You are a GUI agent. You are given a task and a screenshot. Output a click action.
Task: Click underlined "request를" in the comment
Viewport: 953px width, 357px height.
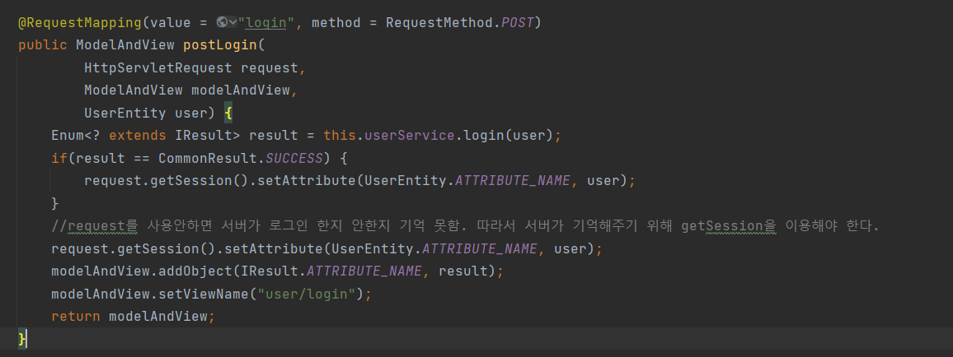pyautogui.click(x=103, y=226)
